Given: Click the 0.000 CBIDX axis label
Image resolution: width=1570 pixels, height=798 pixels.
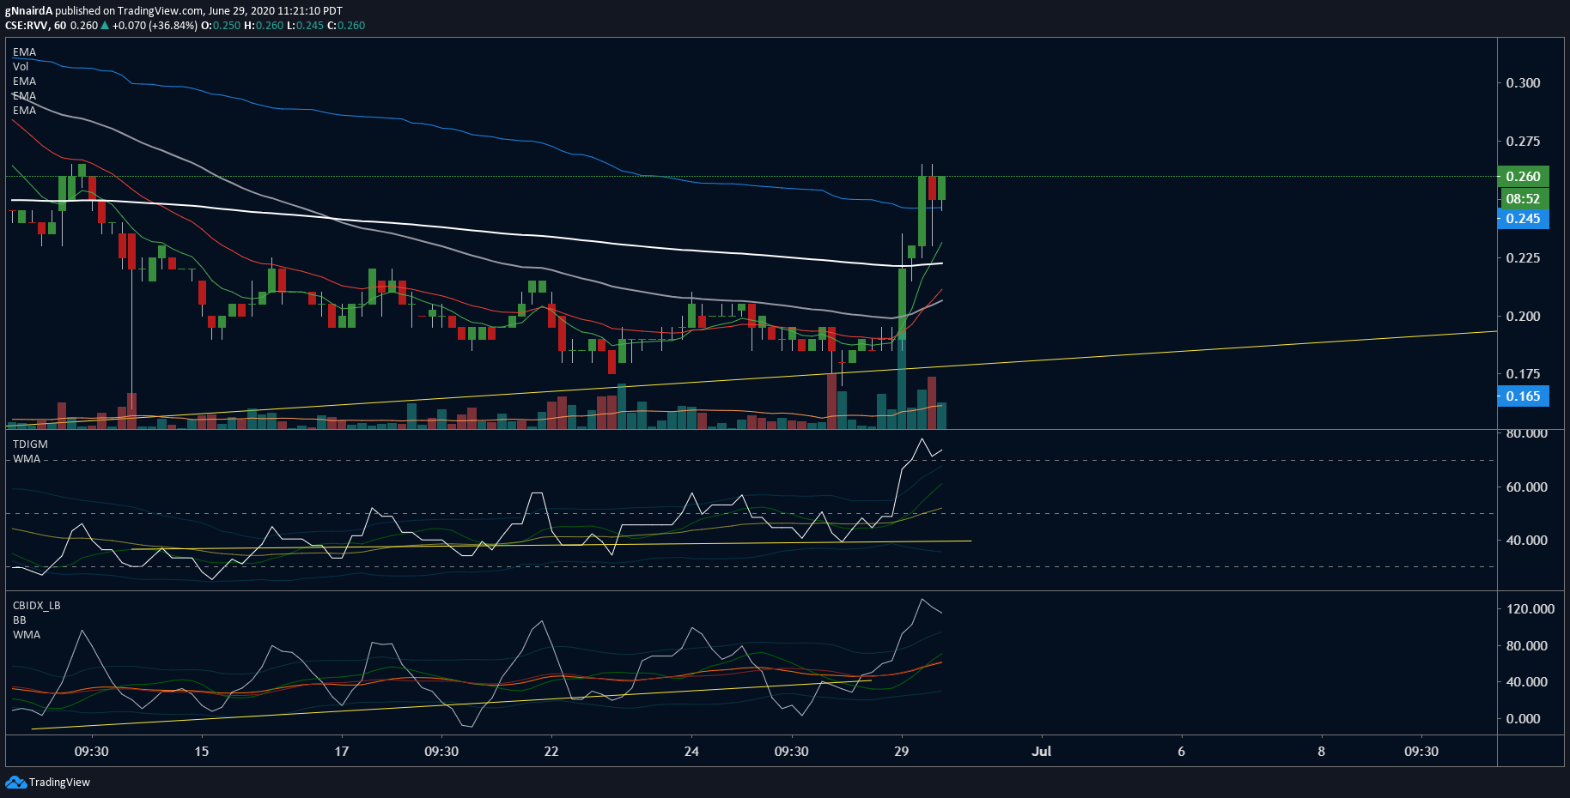Looking at the screenshot, I should 1523,719.
